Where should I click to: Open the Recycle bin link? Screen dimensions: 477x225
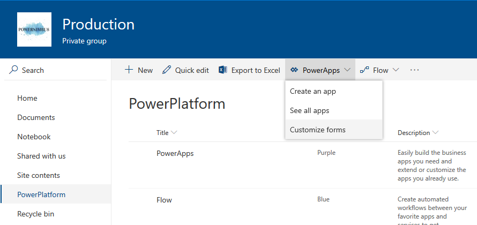(x=35, y=214)
